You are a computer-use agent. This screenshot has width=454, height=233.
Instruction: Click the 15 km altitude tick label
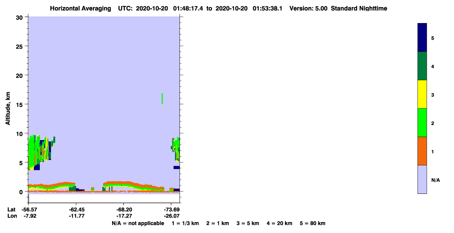pyautogui.click(x=20, y=104)
